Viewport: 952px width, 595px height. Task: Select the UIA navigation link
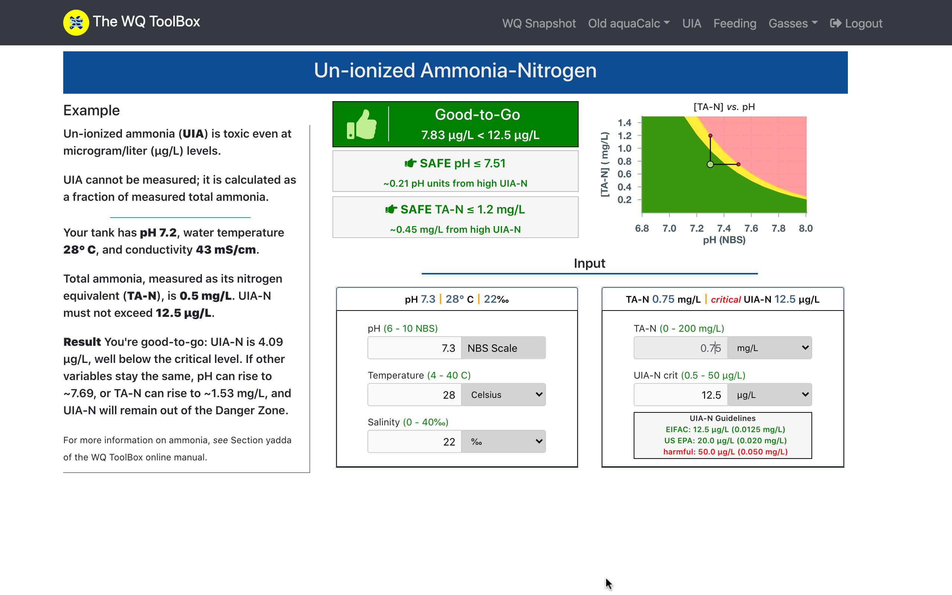point(692,23)
